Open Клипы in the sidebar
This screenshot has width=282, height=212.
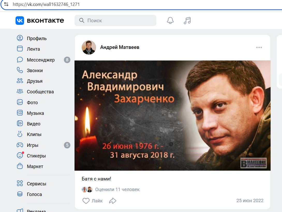34,134
